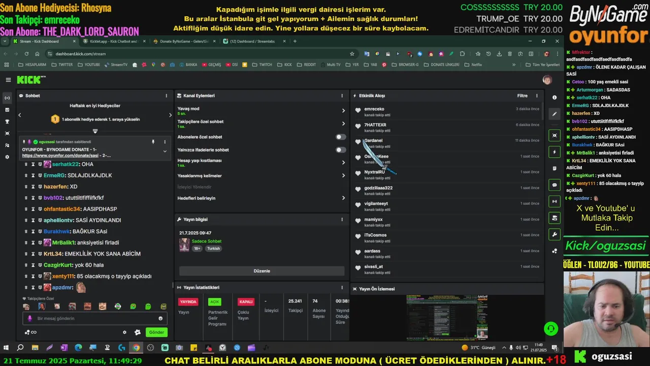
Task: Open the Kanal Eylemleri three-dot menu
Action: tap(342, 96)
